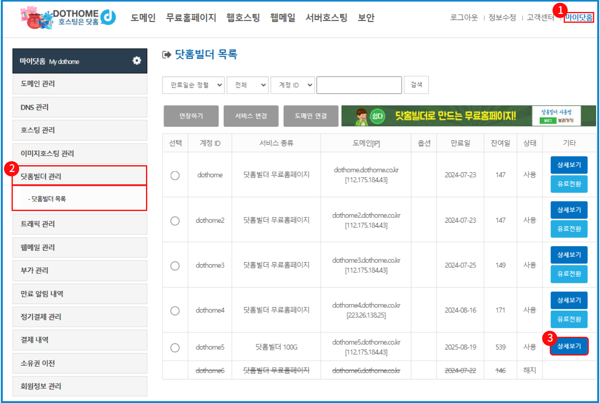Click the 검색 search button

coord(416,85)
